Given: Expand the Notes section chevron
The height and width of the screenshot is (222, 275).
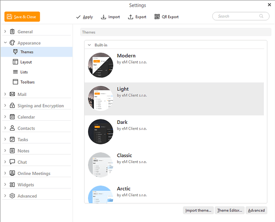Looking at the screenshot, I should pos(5,151).
